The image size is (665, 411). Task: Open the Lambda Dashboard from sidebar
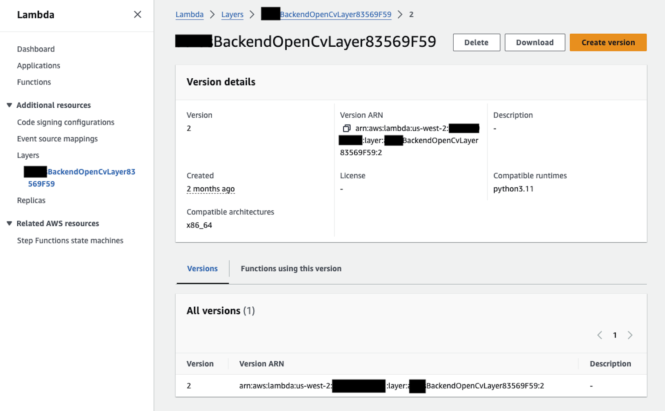click(36, 49)
